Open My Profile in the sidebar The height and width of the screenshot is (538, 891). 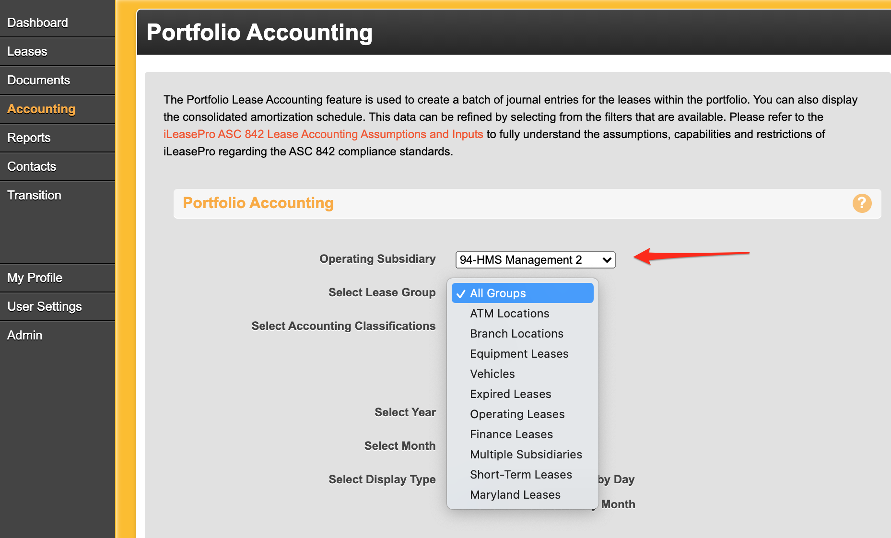58,278
